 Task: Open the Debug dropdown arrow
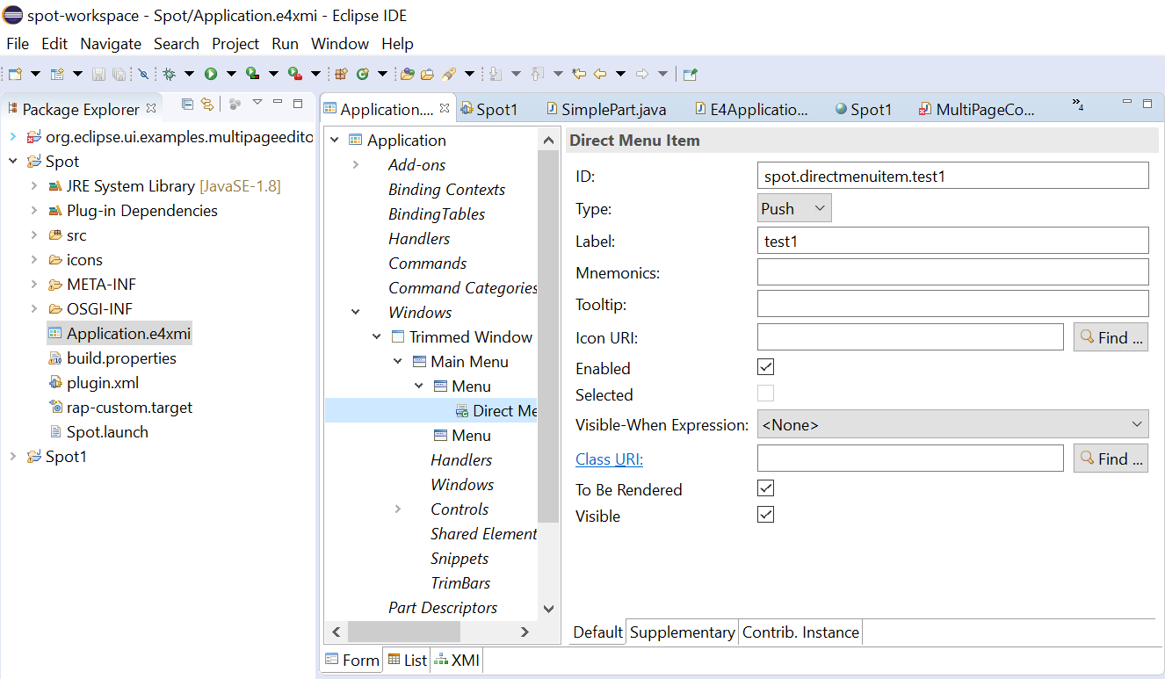point(189,74)
